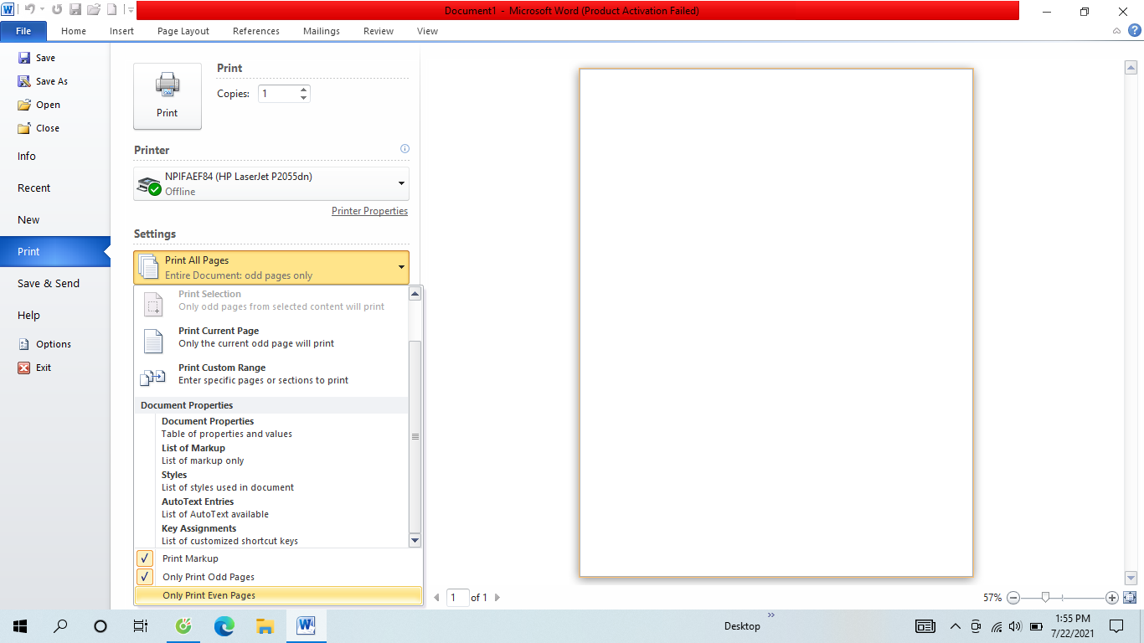
Task: Open Microsoft Edge from the taskbar
Action: pyautogui.click(x=224, y=626)
